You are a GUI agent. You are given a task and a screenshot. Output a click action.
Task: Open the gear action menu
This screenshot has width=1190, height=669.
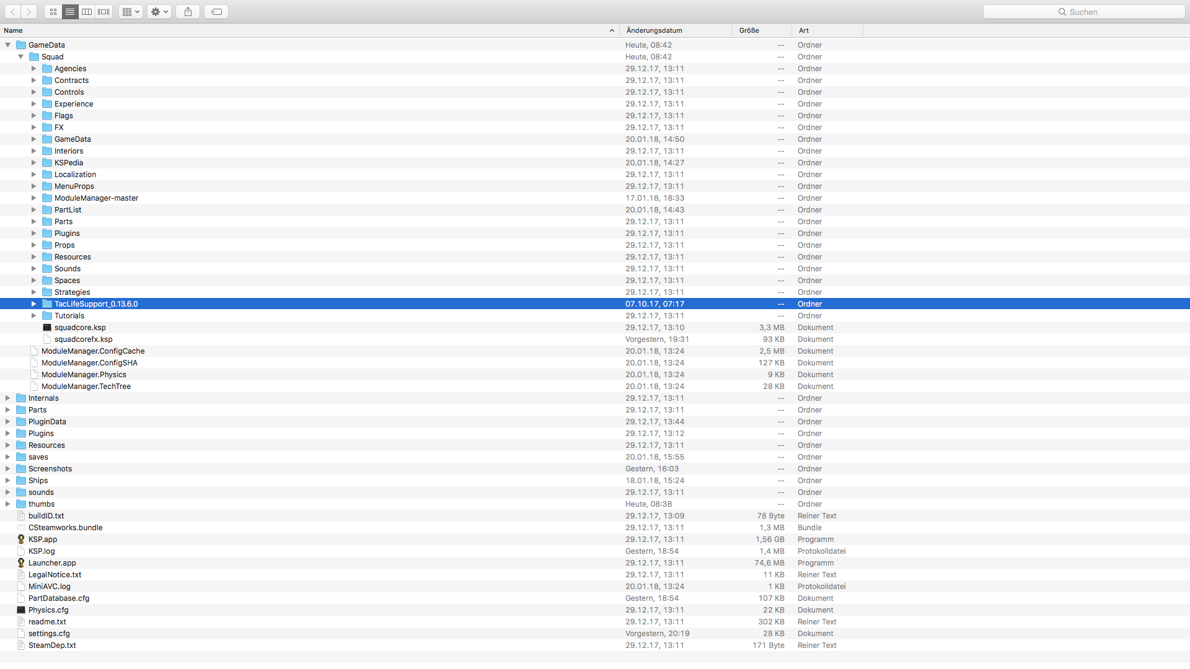(x=159, y=12)
